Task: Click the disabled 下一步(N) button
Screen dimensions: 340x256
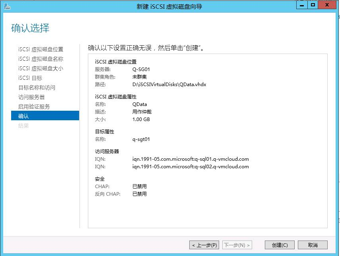Action: tap(237, 245)
